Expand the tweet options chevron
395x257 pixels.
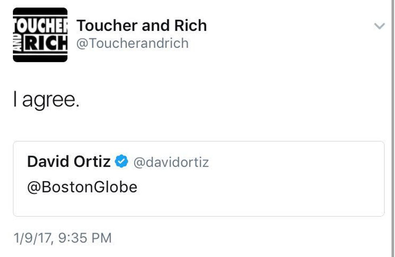[379, 27]
